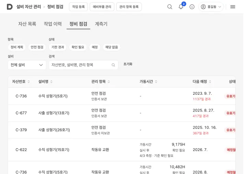This screenshot has height=174, width=247.
Task: Sort by 가동시간 column arrows
Action: click(x=156, y=82)
